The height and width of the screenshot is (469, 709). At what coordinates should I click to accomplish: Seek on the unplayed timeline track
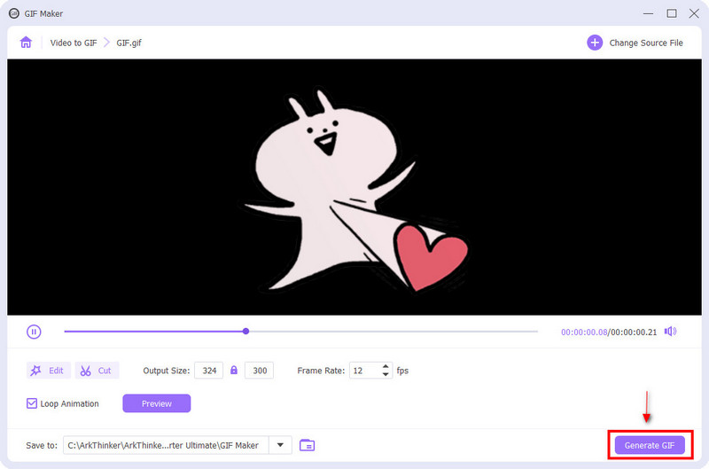tap(393, 332)
